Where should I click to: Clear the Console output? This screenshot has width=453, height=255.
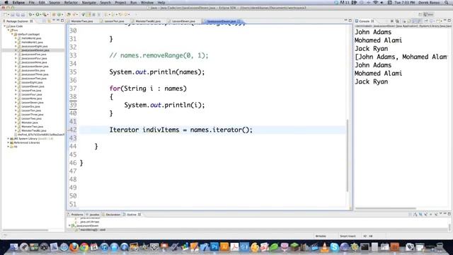pyautogui.click(x=404, y=21)
